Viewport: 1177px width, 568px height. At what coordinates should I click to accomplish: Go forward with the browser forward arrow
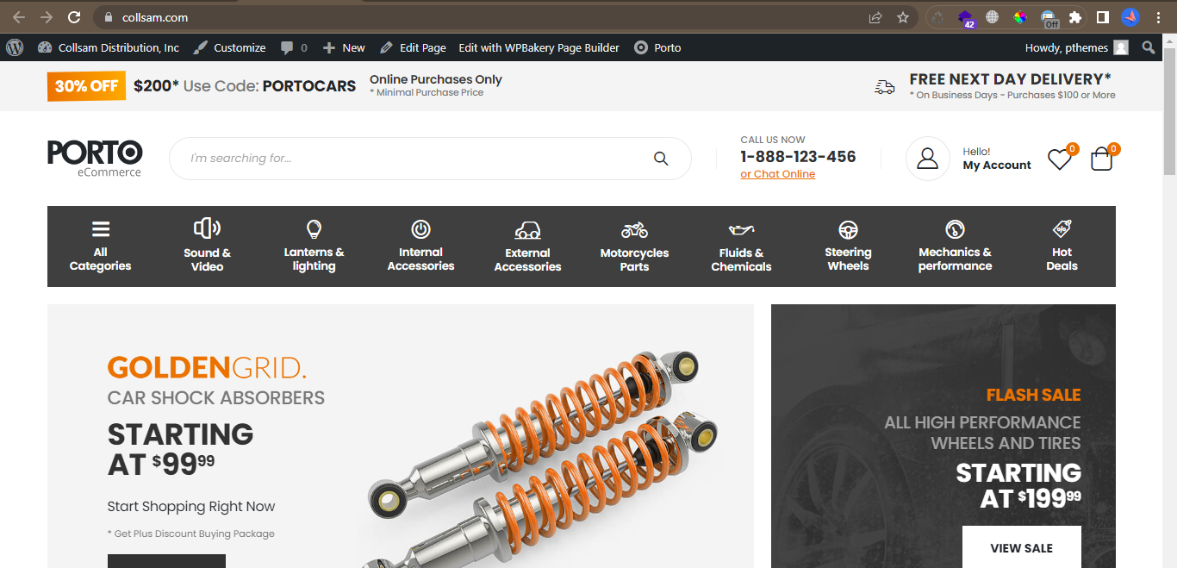tap(47, 17)
